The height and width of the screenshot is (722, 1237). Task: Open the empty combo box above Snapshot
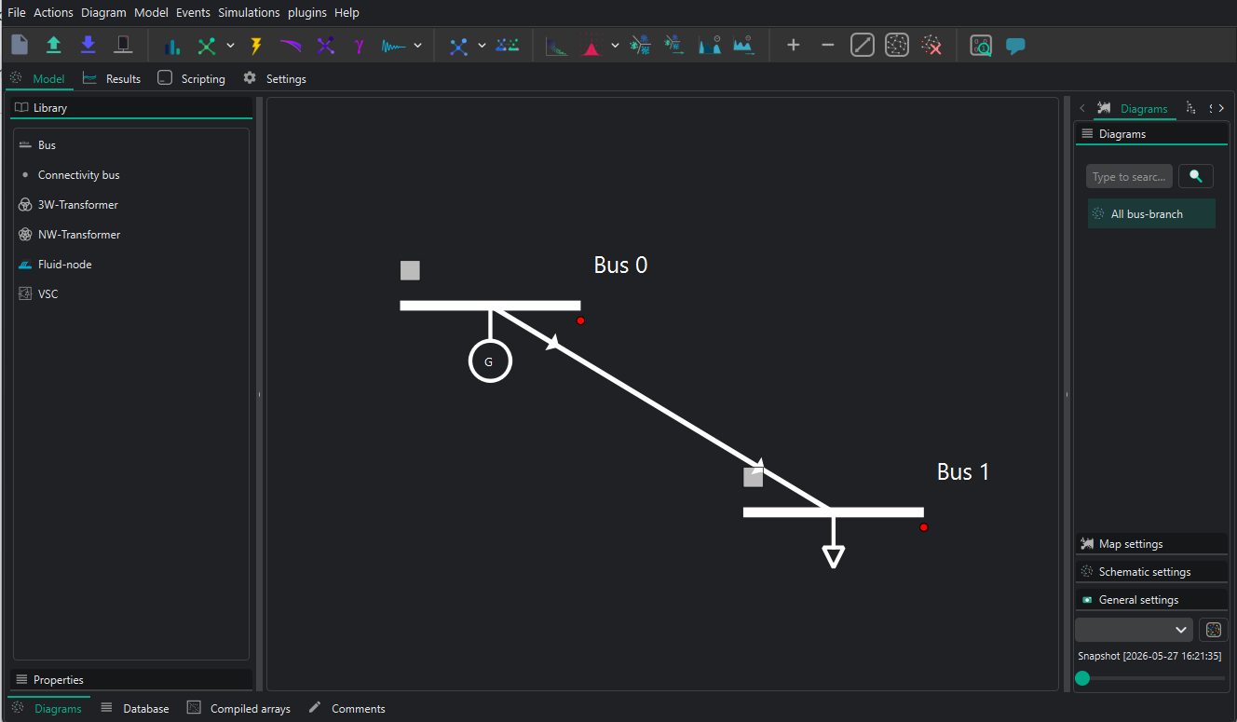point(1134,630)
